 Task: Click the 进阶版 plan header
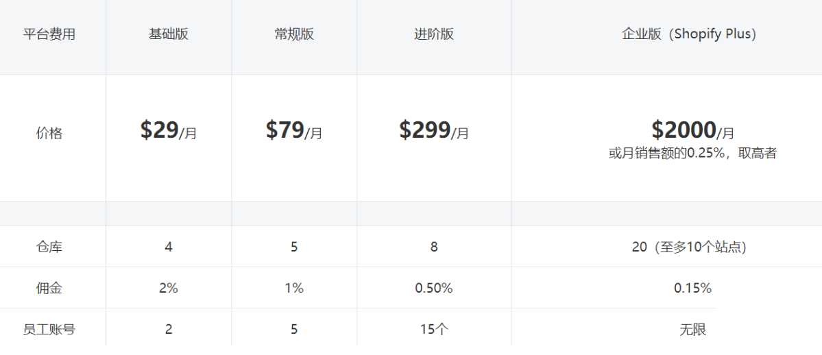click(434, 34)
